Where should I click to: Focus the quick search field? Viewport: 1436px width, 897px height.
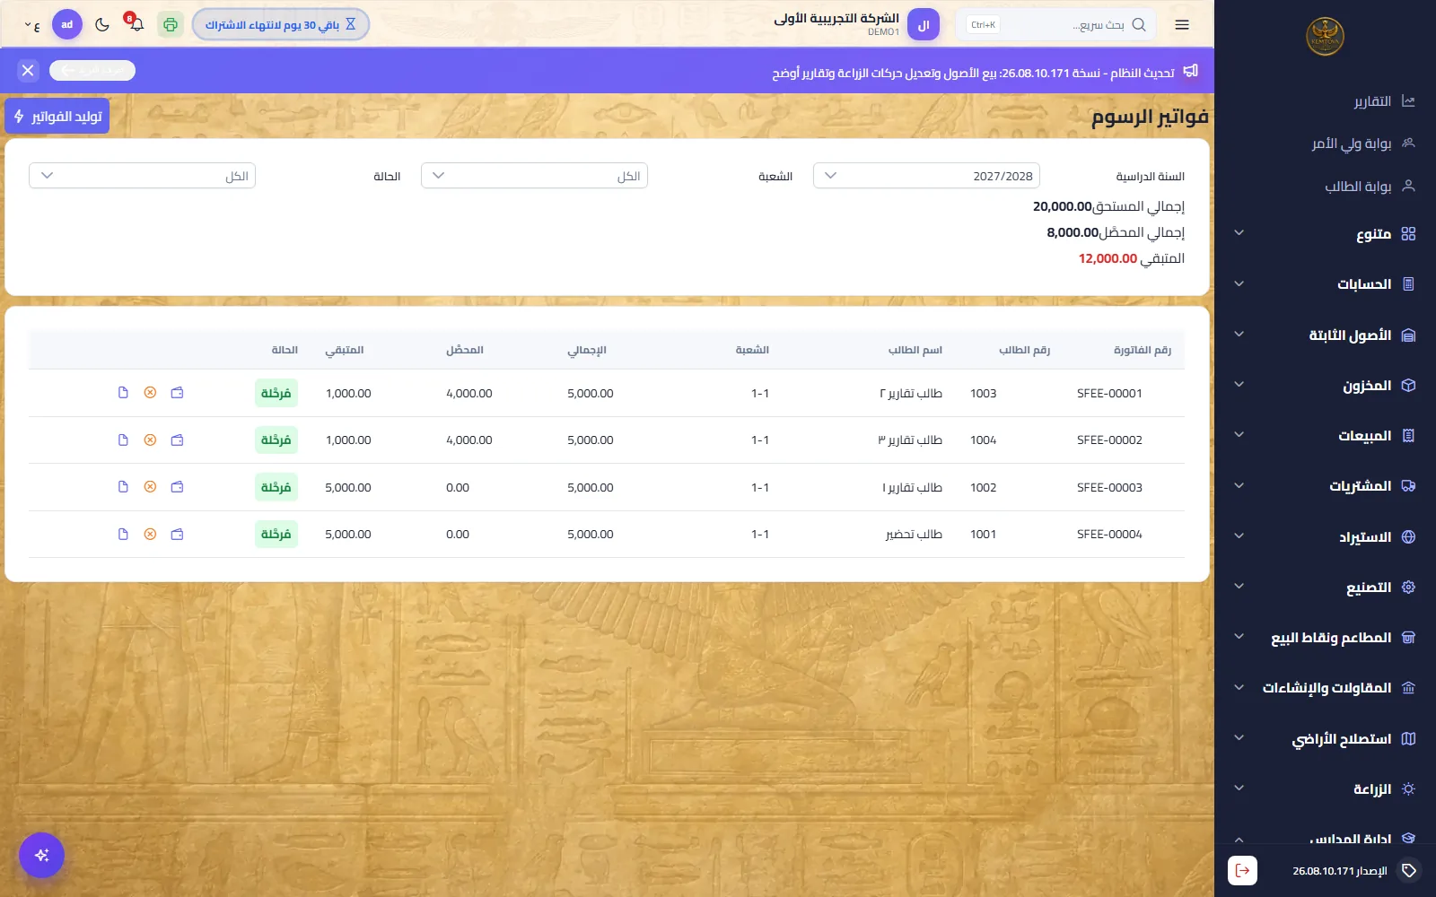[1055, 25]
